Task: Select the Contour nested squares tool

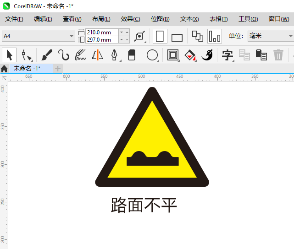Action: pyautogui.click(x=173, y=55)
